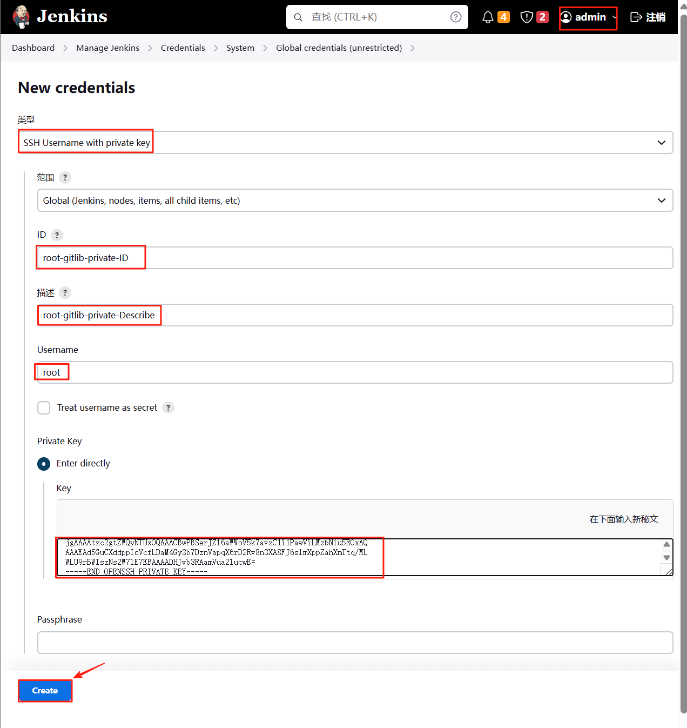Image resolution: width=687 pixels, height=728 pixels.
Task: Expand chevron after Credentials breadcrumb
Action: (x=216, y=48)
